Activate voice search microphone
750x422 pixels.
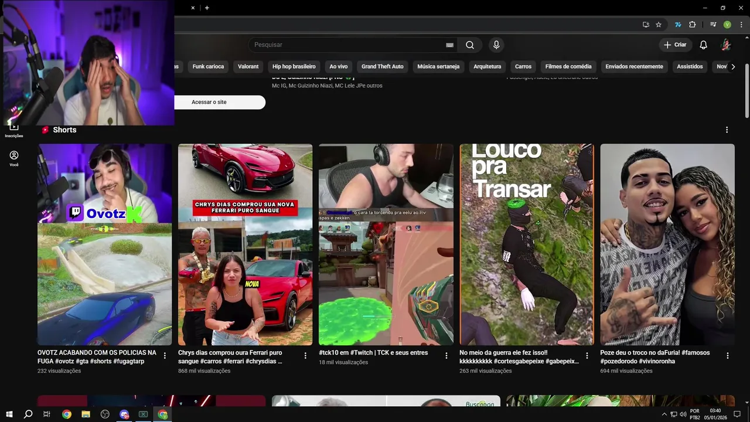click(496, 45)
